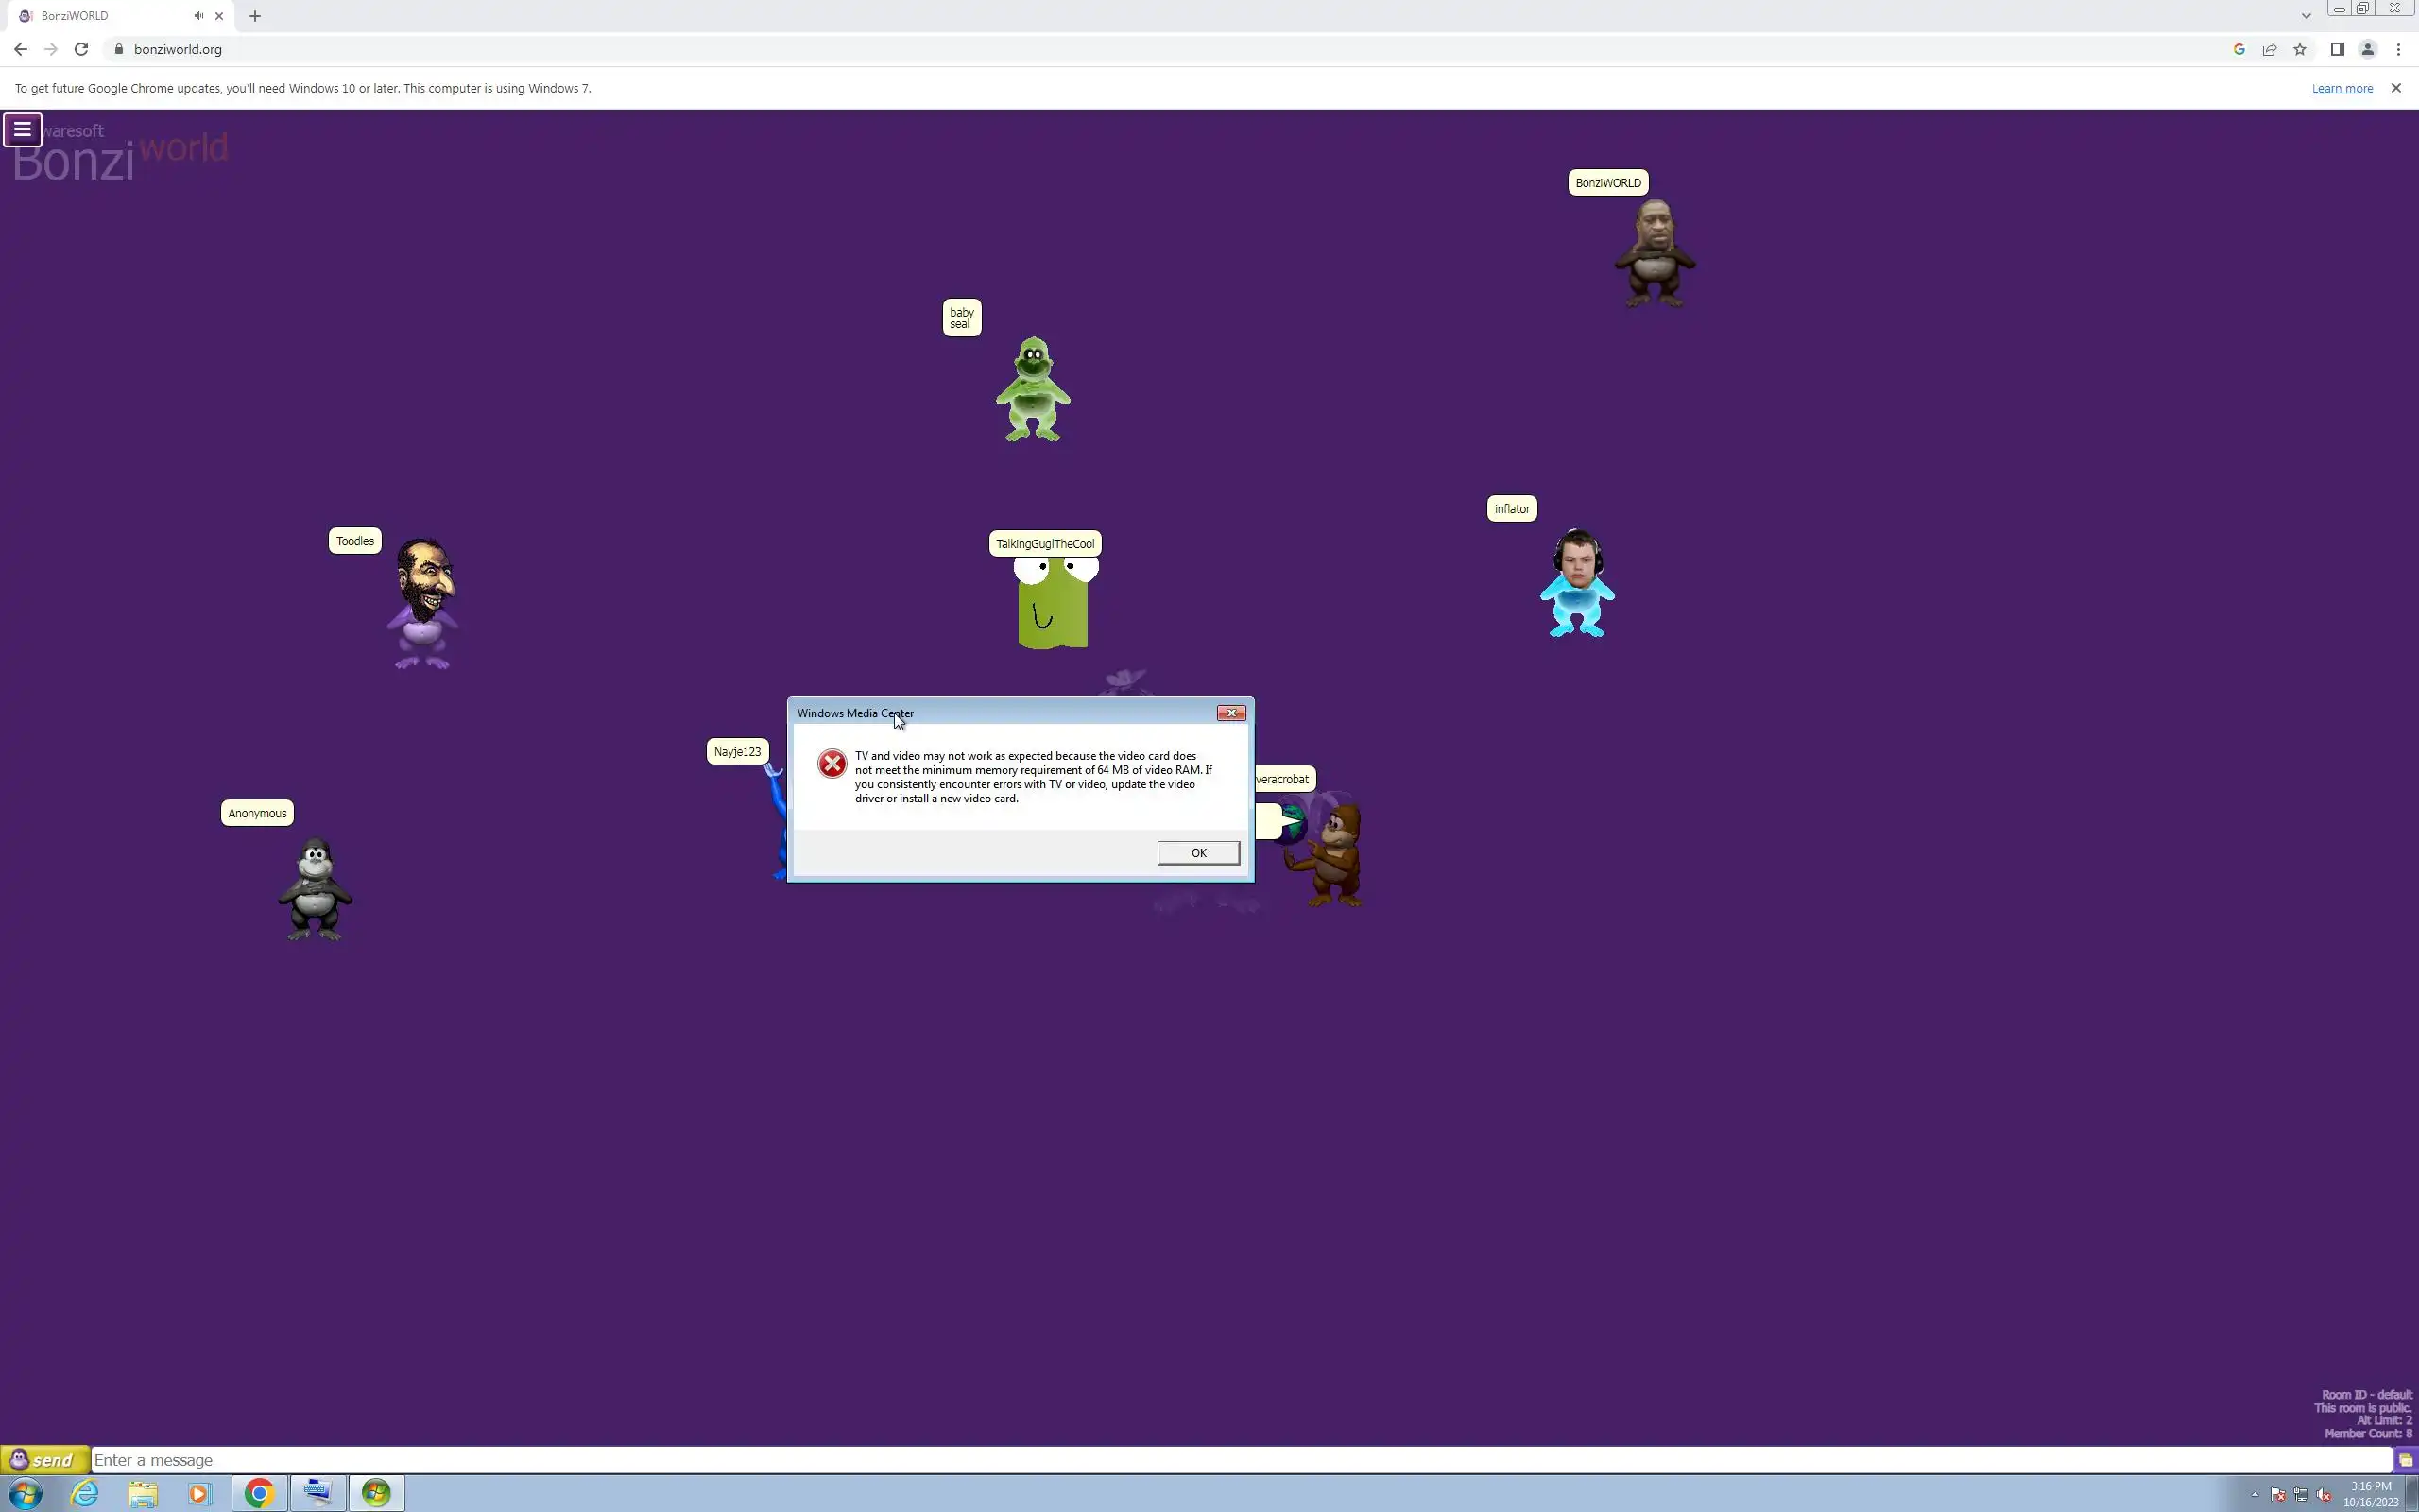Viewport: 2419px width, 1512px height.
Task: Bookmark this page with star icon
Action: click(2300, 49)
